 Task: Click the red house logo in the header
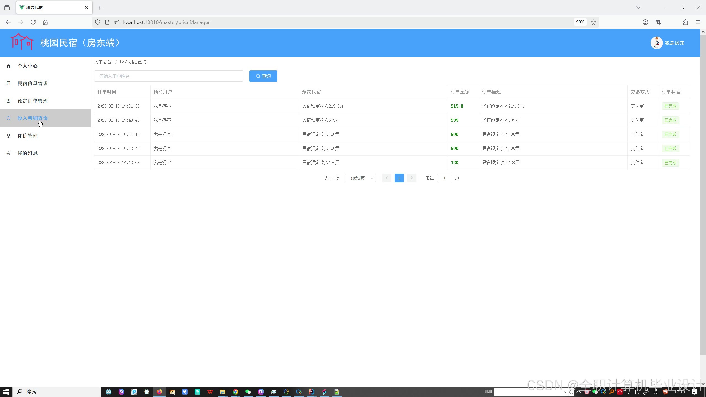click(x=22, y=42)
